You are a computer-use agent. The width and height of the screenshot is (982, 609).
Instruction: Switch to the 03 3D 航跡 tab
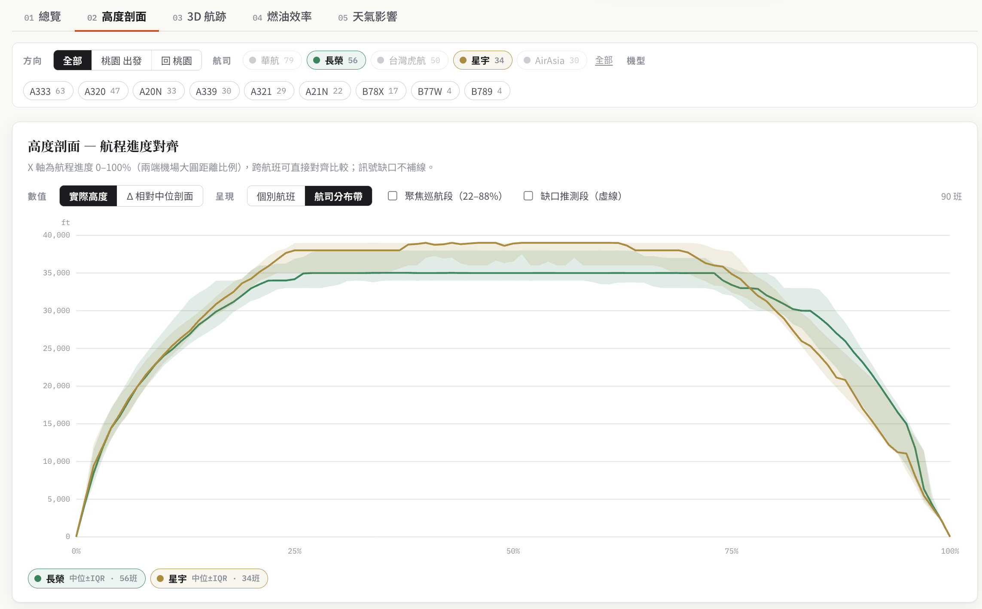(x=199, y=17)
